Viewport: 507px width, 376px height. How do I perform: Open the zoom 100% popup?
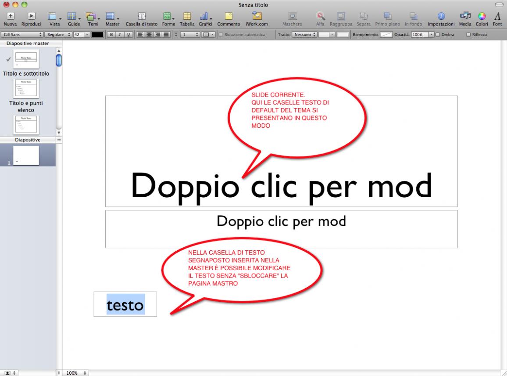(x=76, y=373)
